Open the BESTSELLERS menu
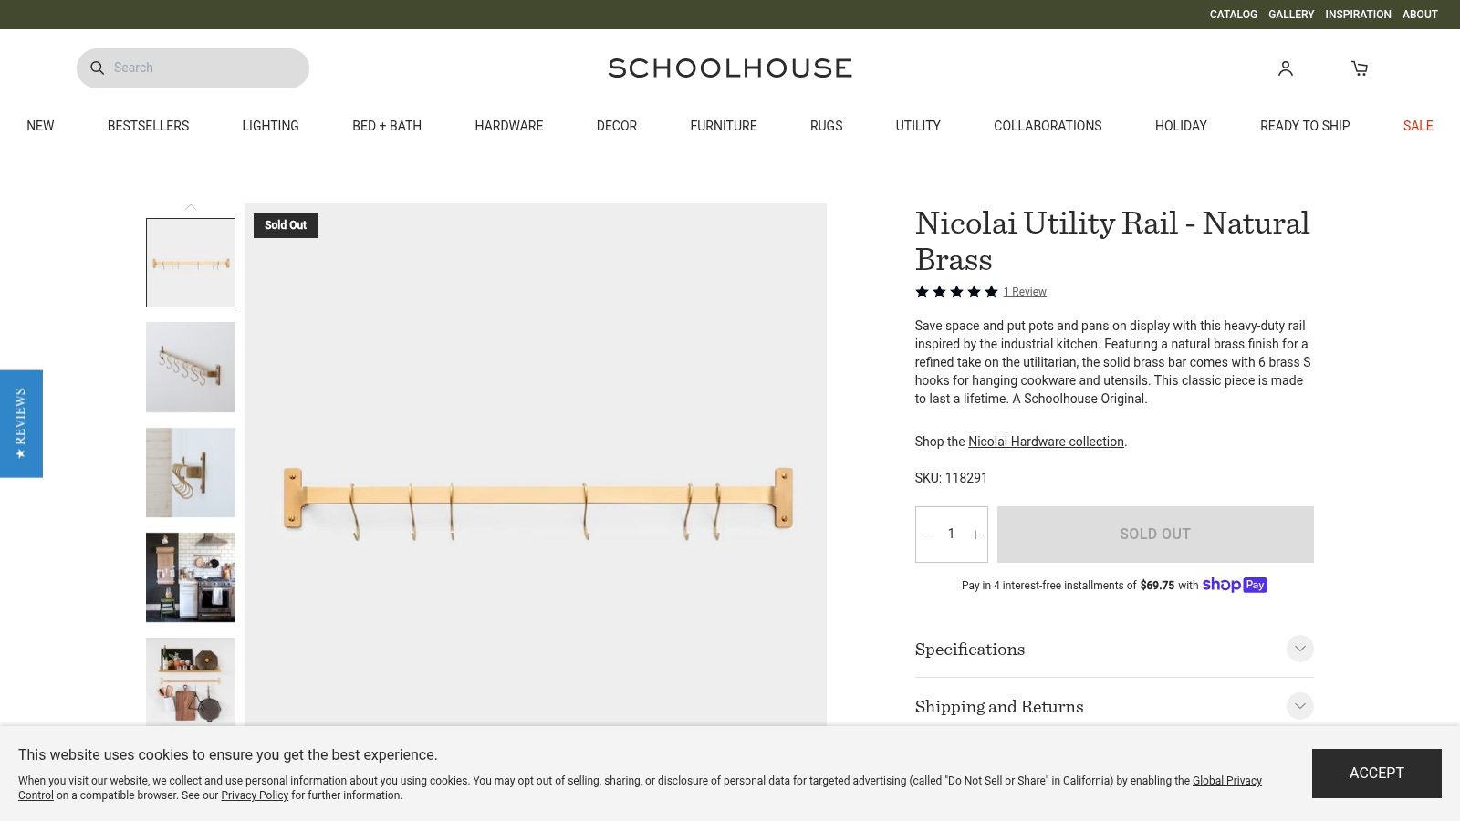Viewport: 1460px width, 821px height. [148, 126]
